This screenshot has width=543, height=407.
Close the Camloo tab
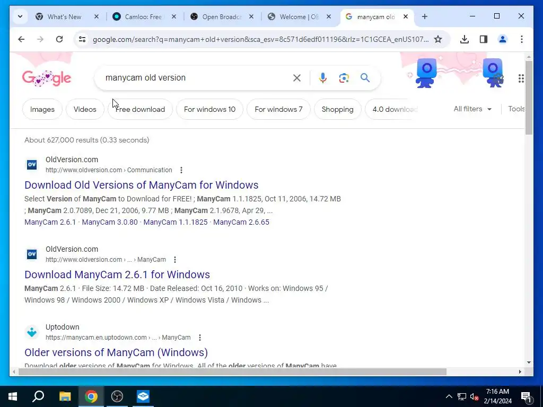(x=174, y=16)
